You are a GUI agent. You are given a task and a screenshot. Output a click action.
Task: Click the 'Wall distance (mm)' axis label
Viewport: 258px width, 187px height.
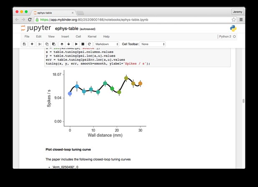(x=105, y=135)
